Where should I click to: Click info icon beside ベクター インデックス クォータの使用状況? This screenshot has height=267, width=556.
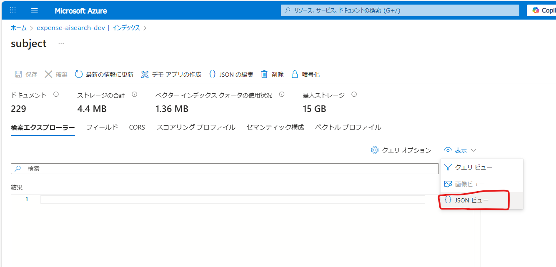click(281, 95)
